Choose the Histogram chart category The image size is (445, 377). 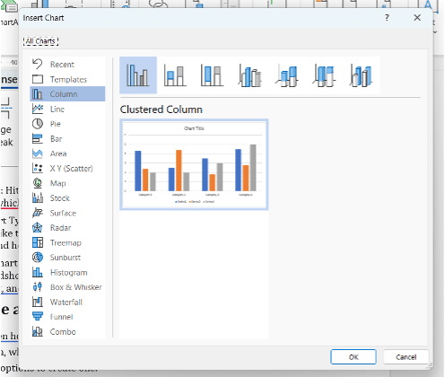[x=67, y=272]
